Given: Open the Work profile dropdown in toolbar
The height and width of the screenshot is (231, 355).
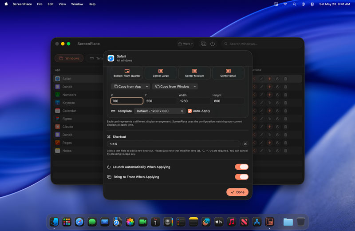Looking at the screenshot, I should 185,44.
